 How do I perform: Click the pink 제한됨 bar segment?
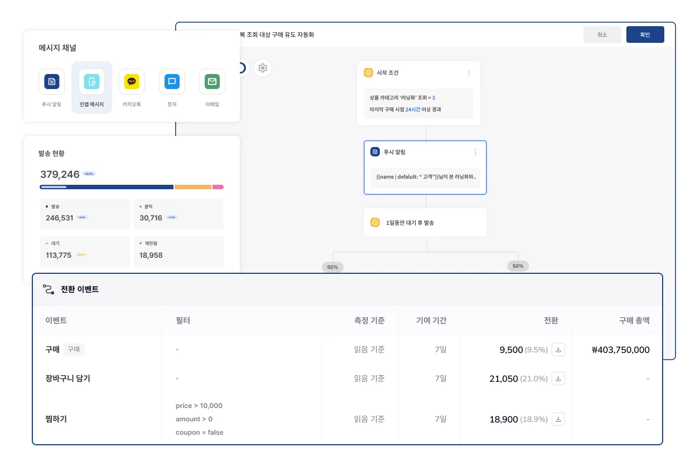pyautogui.click(x=218, y=187)
